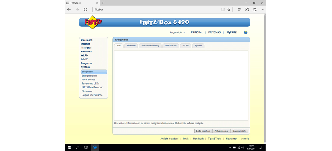
Task: Open the FRITZ!NAS link
Action: (x=214, y=32)
